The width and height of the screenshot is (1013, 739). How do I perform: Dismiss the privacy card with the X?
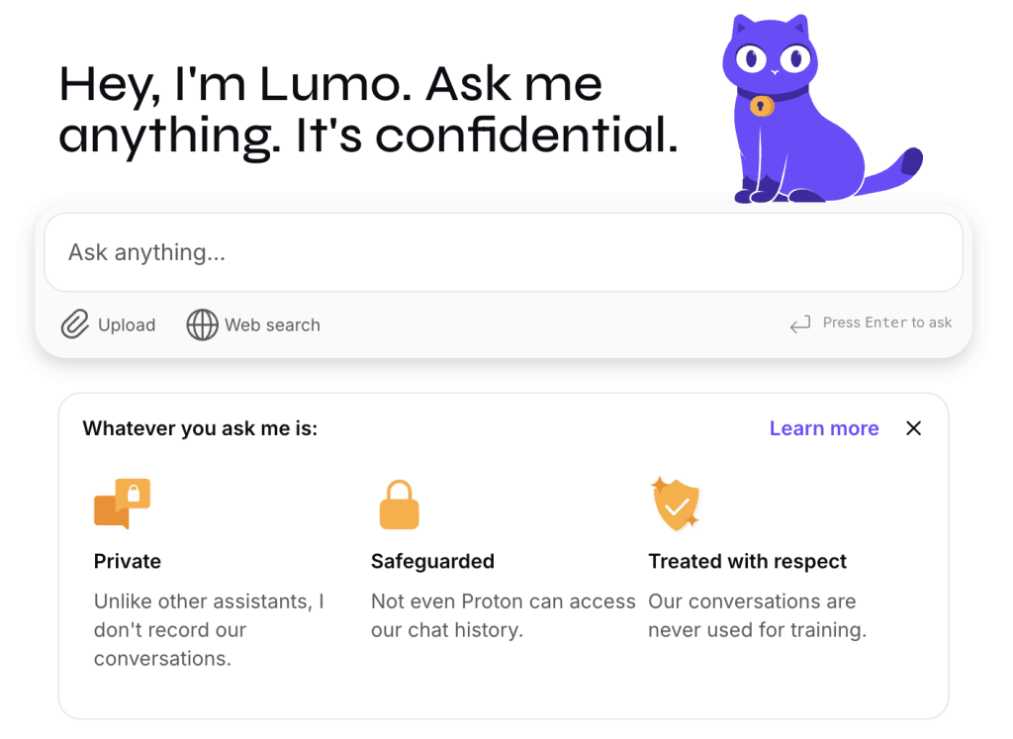pyautogui.click(x=913, y=428)
